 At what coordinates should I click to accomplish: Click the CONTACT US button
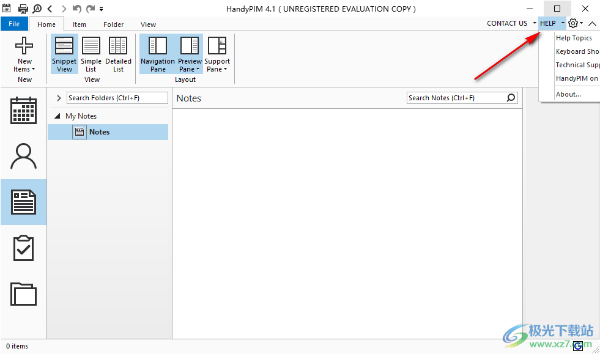[x=507, y=23]
